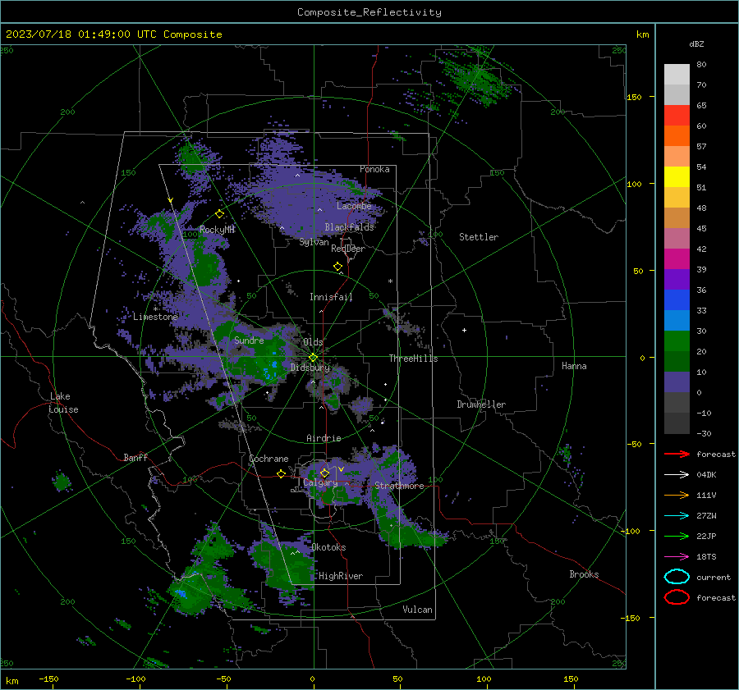The width and height of the screenshot is (739, 690).
Task: Click the Okotoks city label
Action: [x=328, y=547]
